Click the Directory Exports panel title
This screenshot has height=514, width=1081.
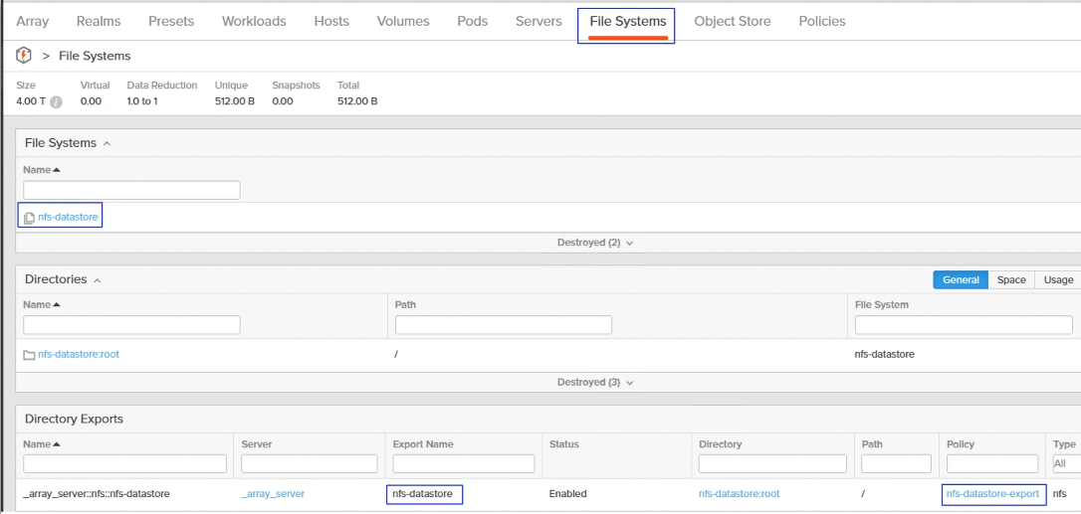[74, 419]
